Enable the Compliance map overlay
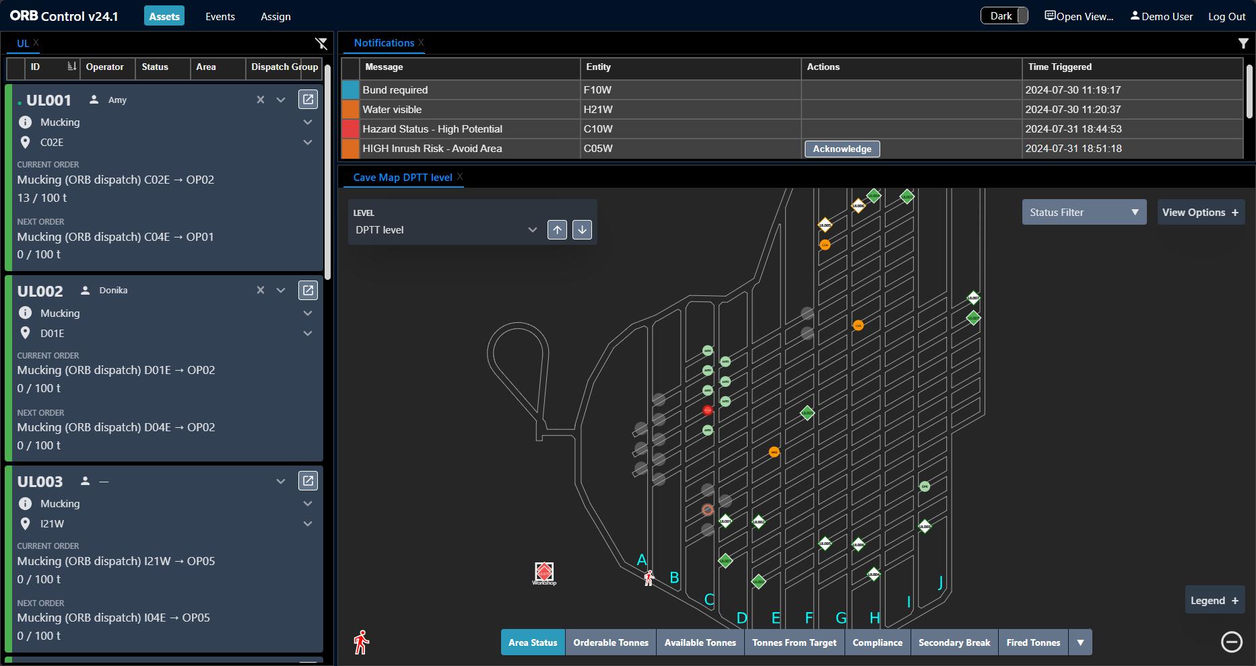This screenshot has height=666, width=1256. [x=877, y=642]
